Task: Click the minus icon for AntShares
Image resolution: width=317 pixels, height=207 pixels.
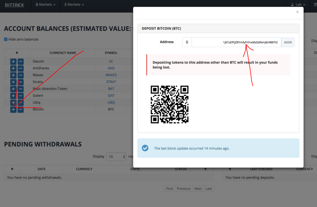Action: 21,68
